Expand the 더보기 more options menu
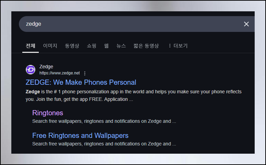The width and height of the screenshot is (266, 165). [x=178, y=46]
